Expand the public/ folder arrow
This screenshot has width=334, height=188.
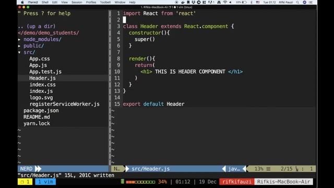pos(19,46)
